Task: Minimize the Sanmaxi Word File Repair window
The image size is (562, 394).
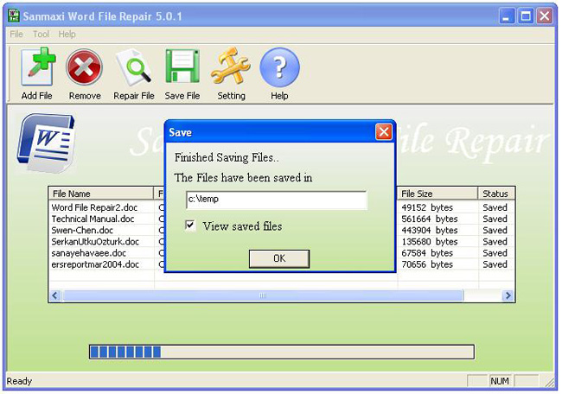Action: (x=507, y=16)
